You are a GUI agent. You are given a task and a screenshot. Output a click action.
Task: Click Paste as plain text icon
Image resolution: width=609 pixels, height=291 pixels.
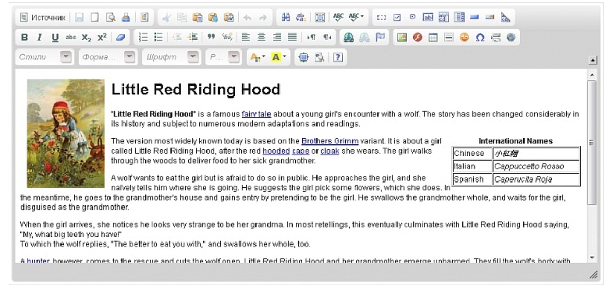(x=213, y=18)
